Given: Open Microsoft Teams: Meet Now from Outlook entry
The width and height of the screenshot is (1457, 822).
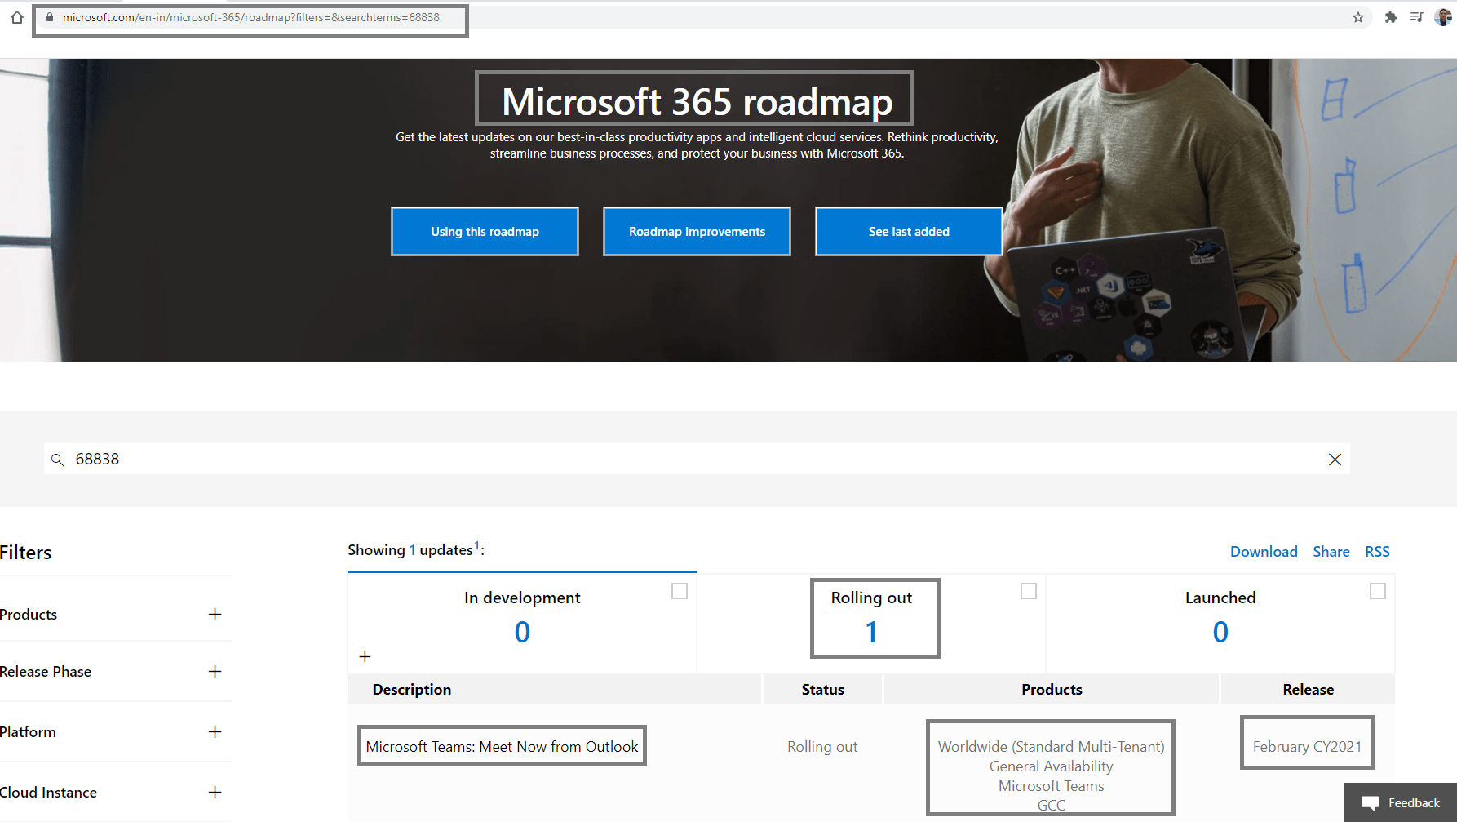Looking at the screenshot, I should click(x=502, y=747).
